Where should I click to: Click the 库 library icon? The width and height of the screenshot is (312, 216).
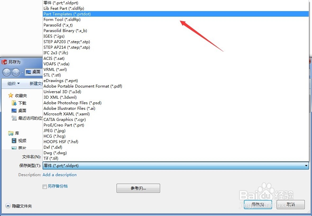point(10,133)
